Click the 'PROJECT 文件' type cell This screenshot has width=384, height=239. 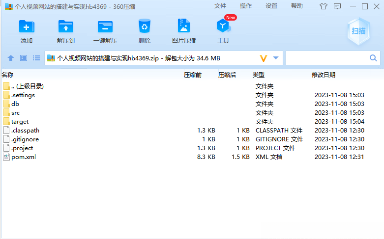coord(275,148)
